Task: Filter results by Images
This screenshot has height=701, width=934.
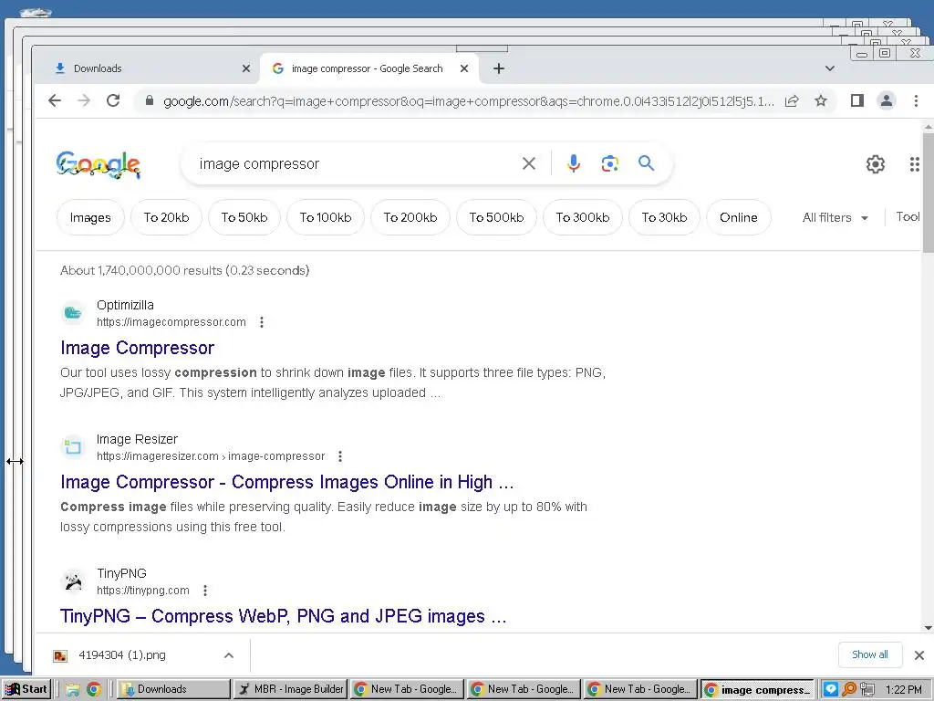Action: [90, 217]
